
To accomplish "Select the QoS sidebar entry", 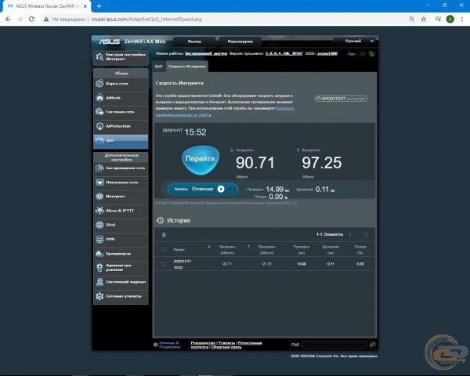I will pyautogui.click(x=121, y=140).
